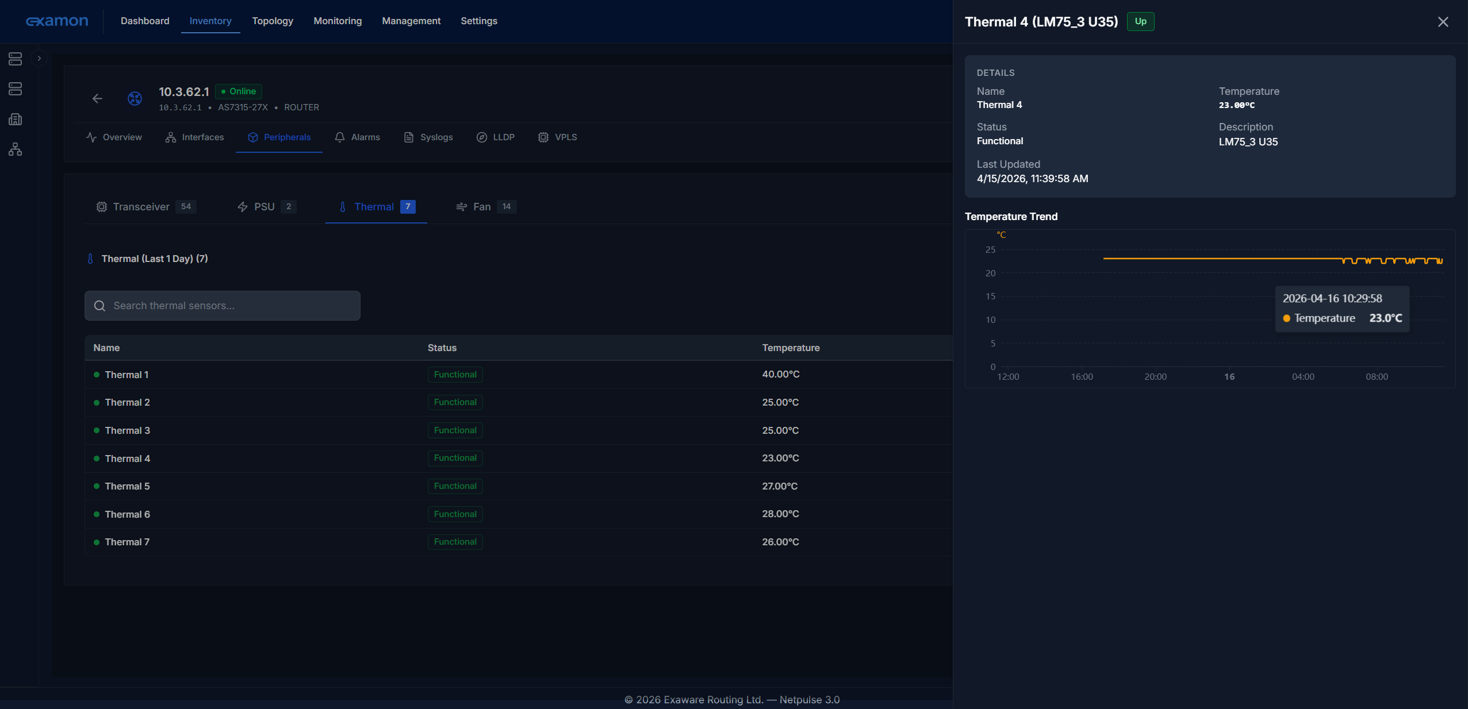Screen dimensions: 1468x709
Task: Click the back arrow beside the router header
Action: click(97, 98)
